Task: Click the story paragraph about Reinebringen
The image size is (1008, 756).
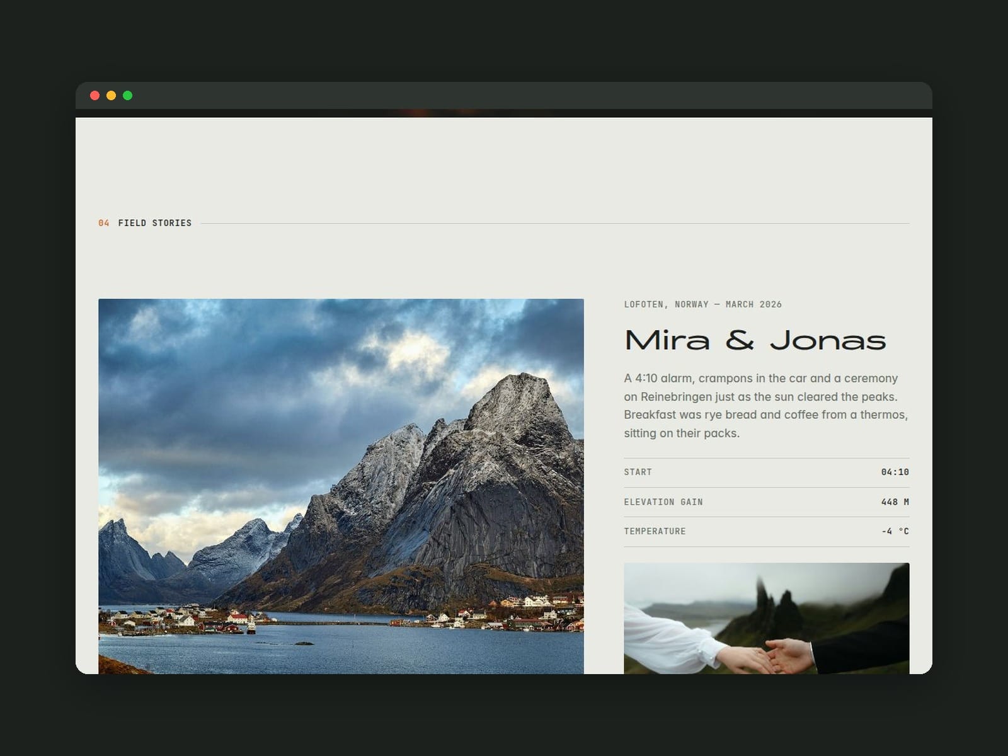Action: tap(766, 406)
